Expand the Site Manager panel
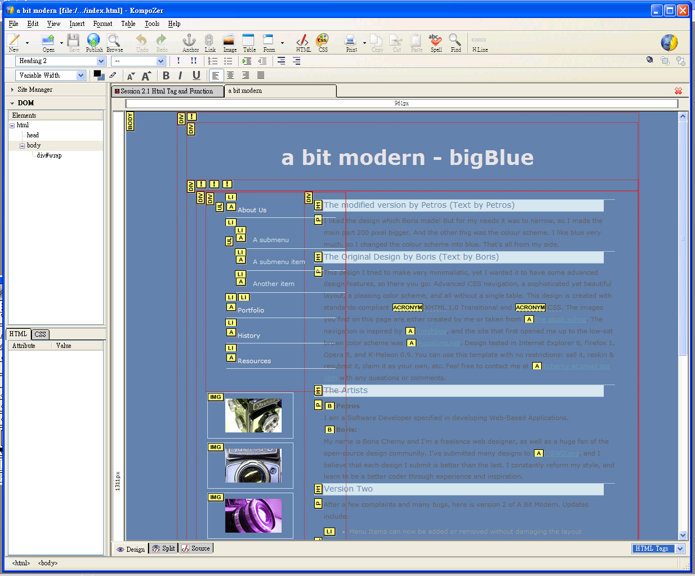The image size is (695, 576). (34, 90)
